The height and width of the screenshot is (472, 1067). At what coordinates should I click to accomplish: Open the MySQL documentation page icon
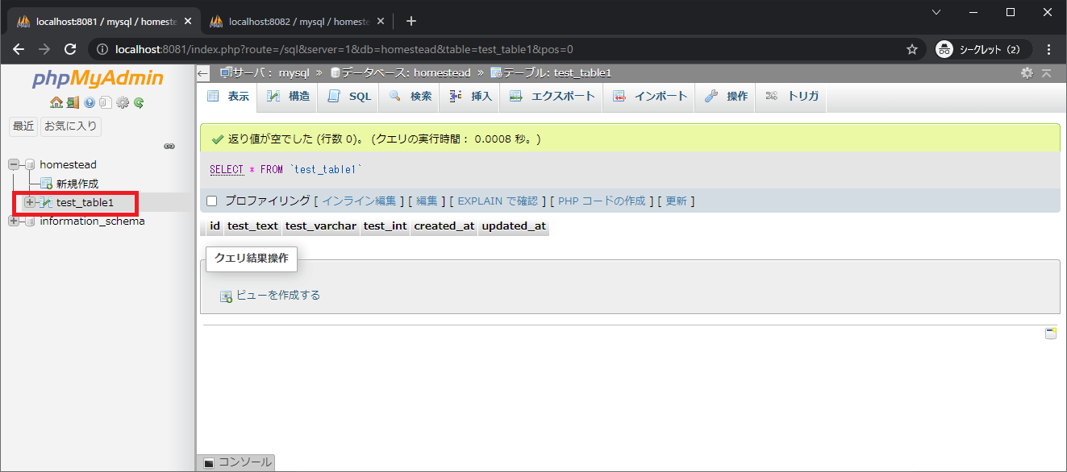point(106,102)
